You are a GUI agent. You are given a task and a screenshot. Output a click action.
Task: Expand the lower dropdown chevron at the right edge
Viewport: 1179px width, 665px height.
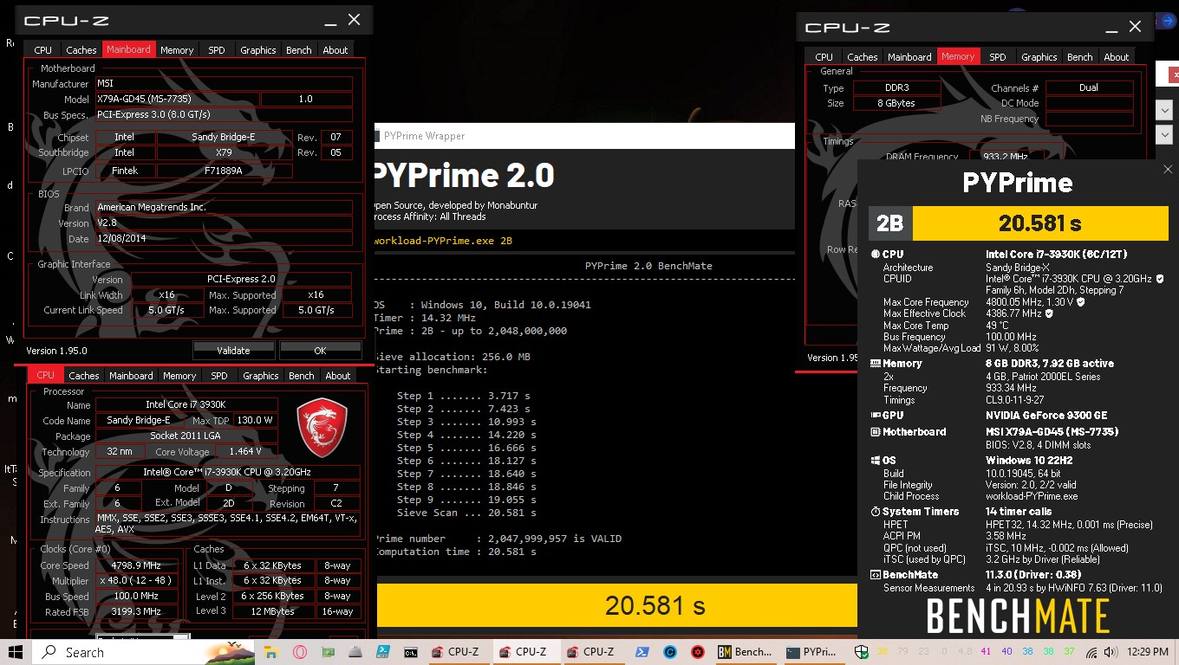click(1164, 135)
